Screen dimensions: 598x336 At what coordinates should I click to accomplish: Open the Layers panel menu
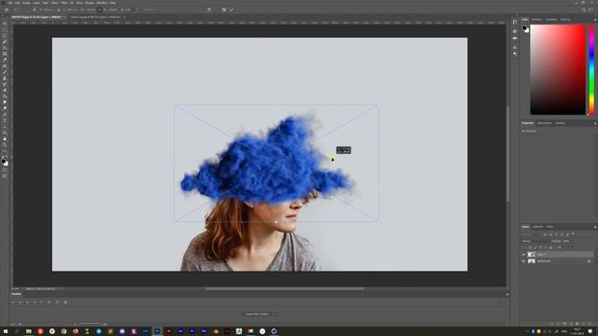click(595, 227)
